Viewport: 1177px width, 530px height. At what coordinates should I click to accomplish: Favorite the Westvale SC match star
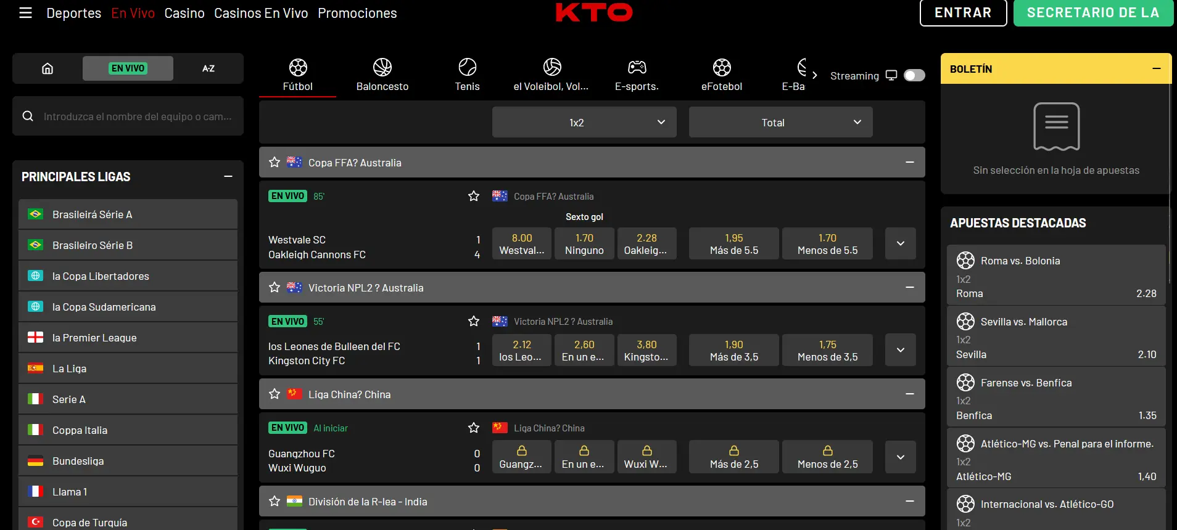point(474,196)
